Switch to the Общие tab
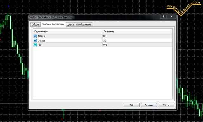Viewport: 203px width, 122px height. click(35, 25)
